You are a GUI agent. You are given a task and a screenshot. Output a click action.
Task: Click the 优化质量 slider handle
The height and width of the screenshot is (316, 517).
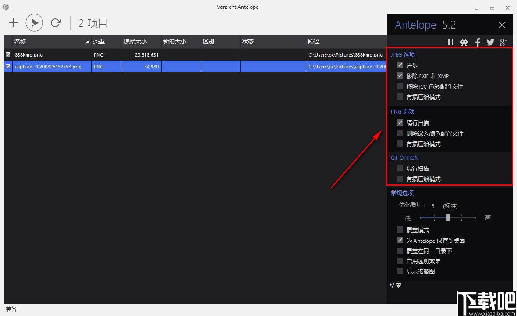point(448,218)
